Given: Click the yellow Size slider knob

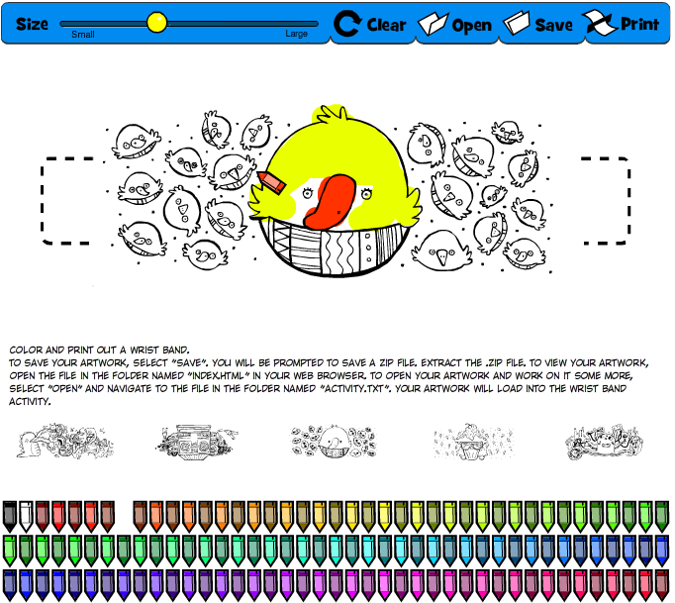Looking at the screenshot, I should tap(156, 23).
